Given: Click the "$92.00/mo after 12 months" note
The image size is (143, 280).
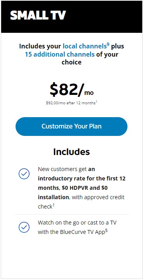Looking at the screenshot, I should click(x=71, y=103).
